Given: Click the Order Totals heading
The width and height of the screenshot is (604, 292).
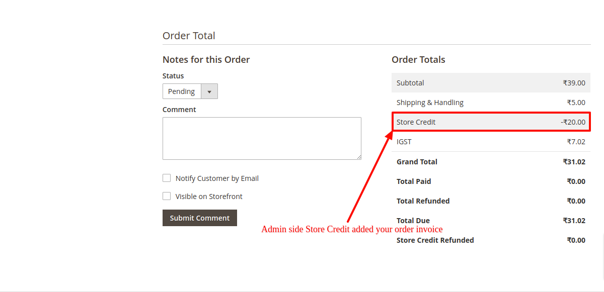Looking at the screenshot, I should click(418, 60).
